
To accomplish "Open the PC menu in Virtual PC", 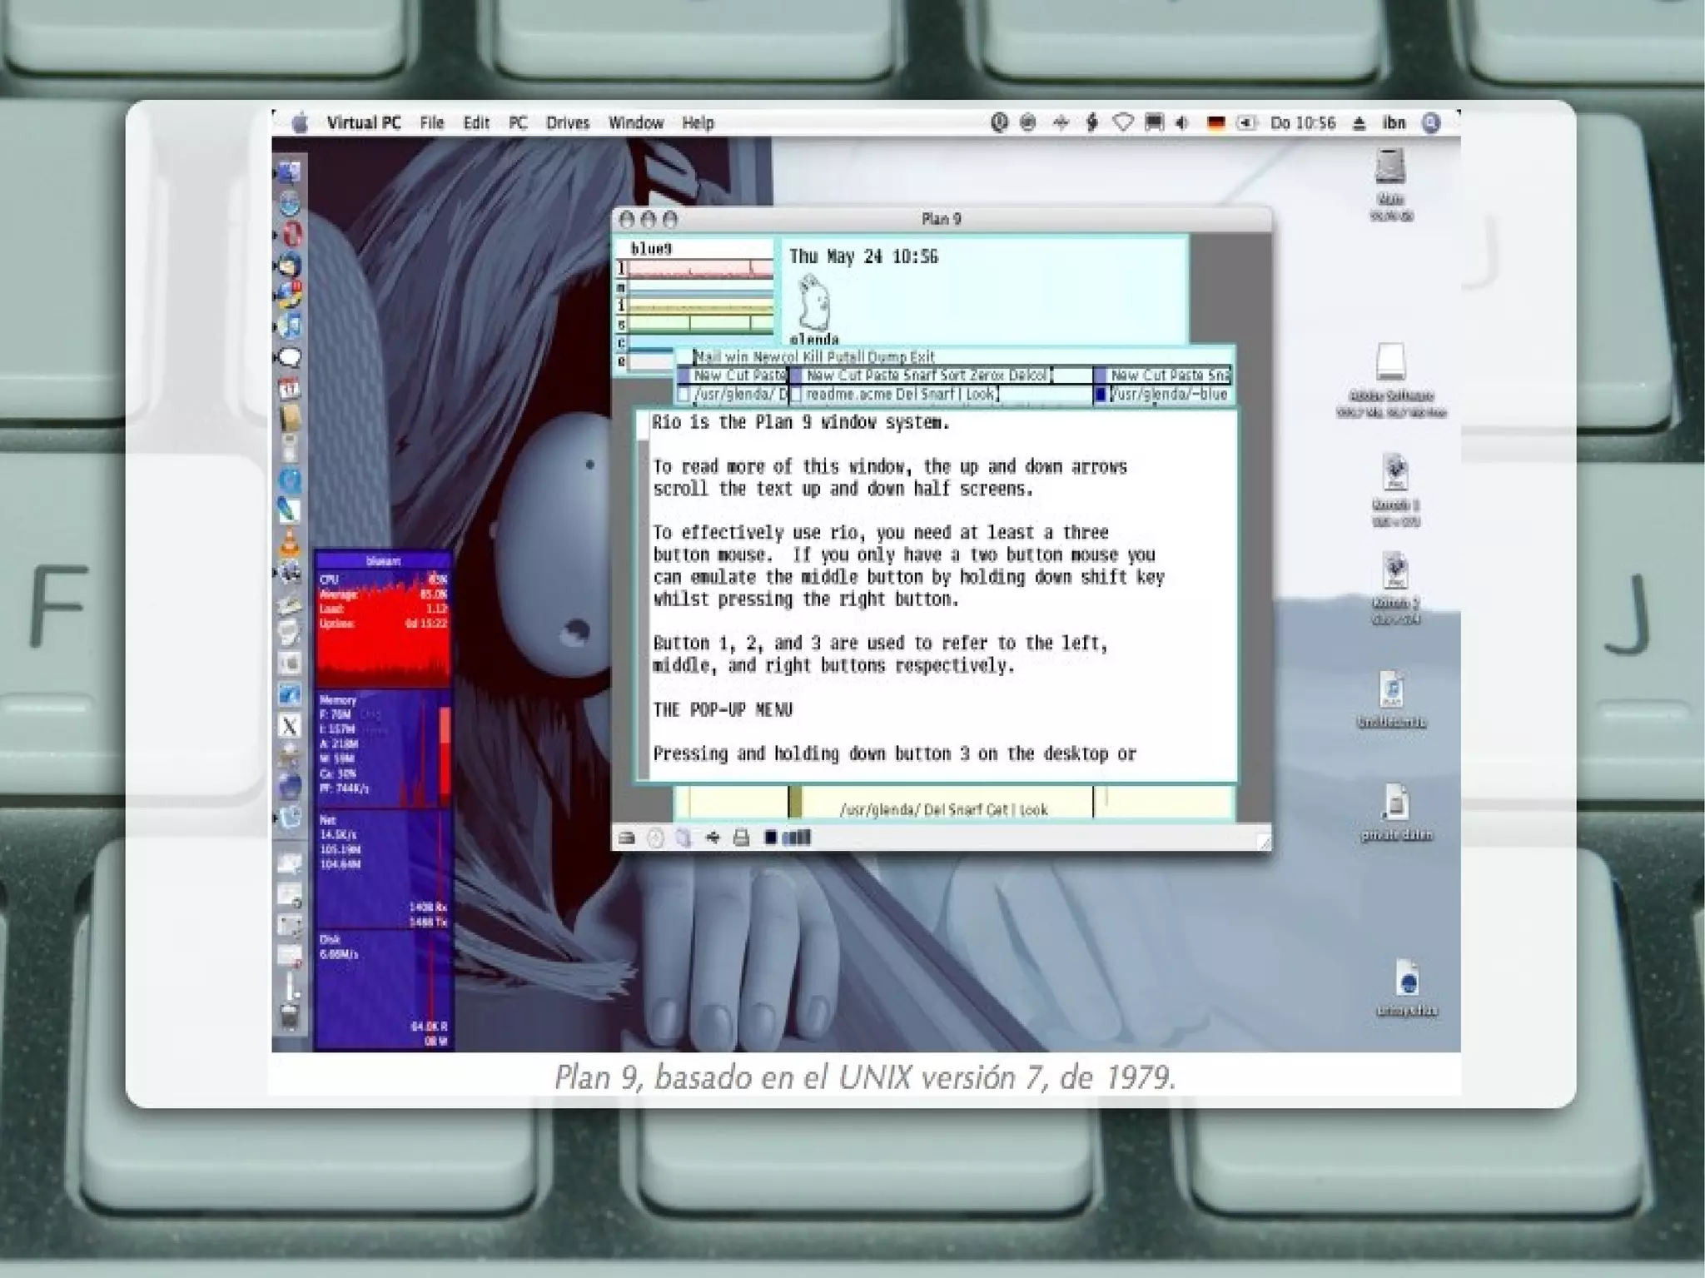I will click(517, 123).
